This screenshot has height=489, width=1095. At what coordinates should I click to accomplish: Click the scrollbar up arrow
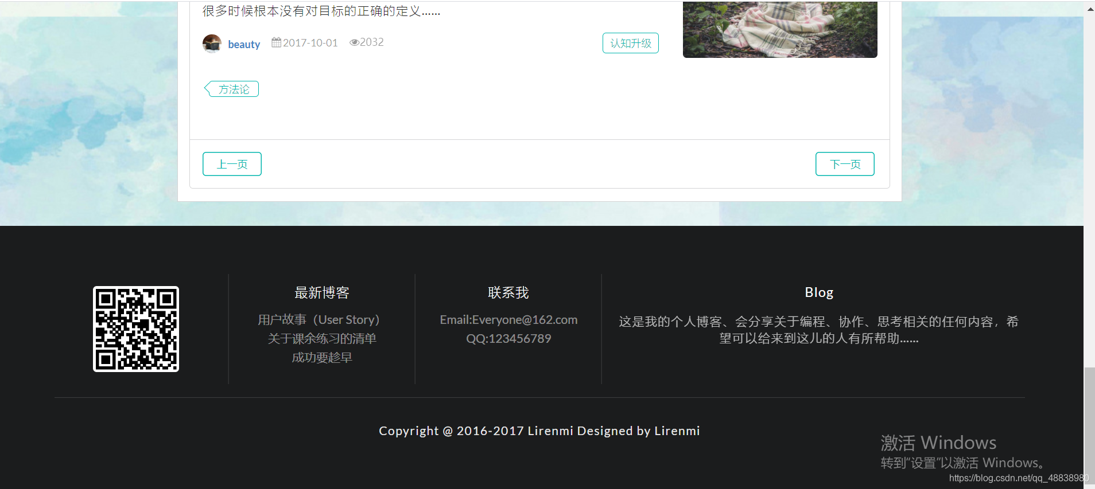[x=1089, y=9]
